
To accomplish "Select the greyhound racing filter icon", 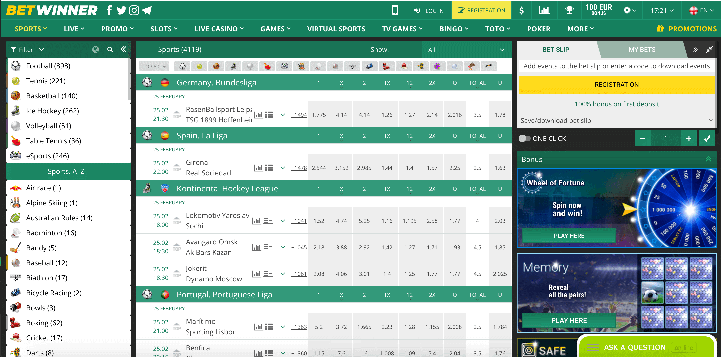I will coord(489,66).
